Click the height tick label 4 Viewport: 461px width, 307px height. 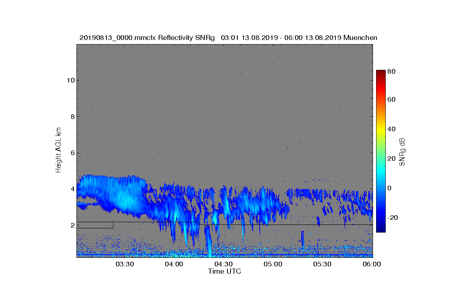(x=72, y=189)
